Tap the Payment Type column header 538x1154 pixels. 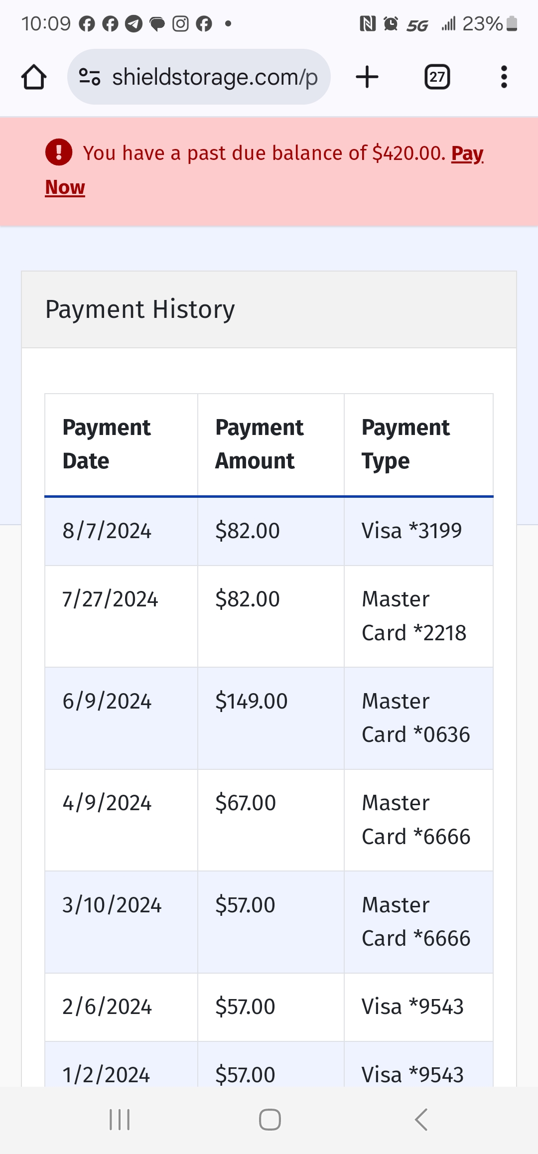[405, 444]
